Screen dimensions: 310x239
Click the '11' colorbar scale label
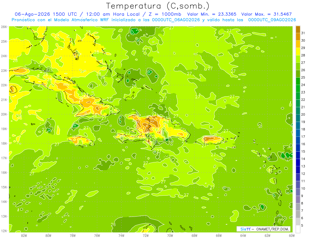click(303, 181)
